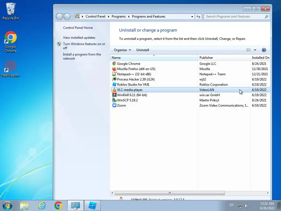Expand the Organize dropdown menu
This screenshot has height=211, width=281.
(x=122, y=50)
